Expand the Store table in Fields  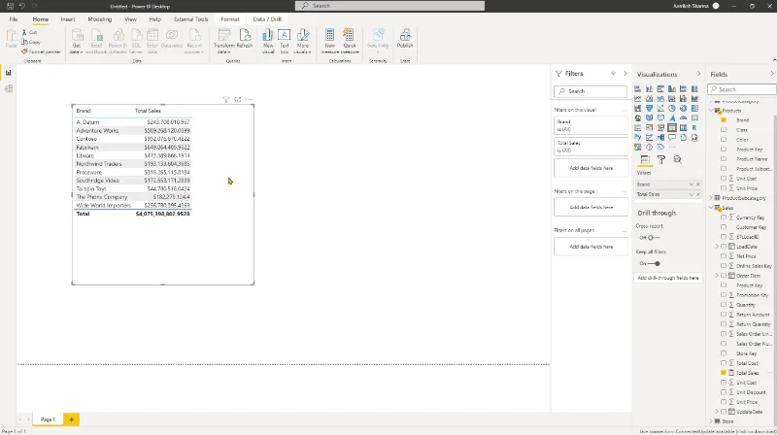click(711, 421)
